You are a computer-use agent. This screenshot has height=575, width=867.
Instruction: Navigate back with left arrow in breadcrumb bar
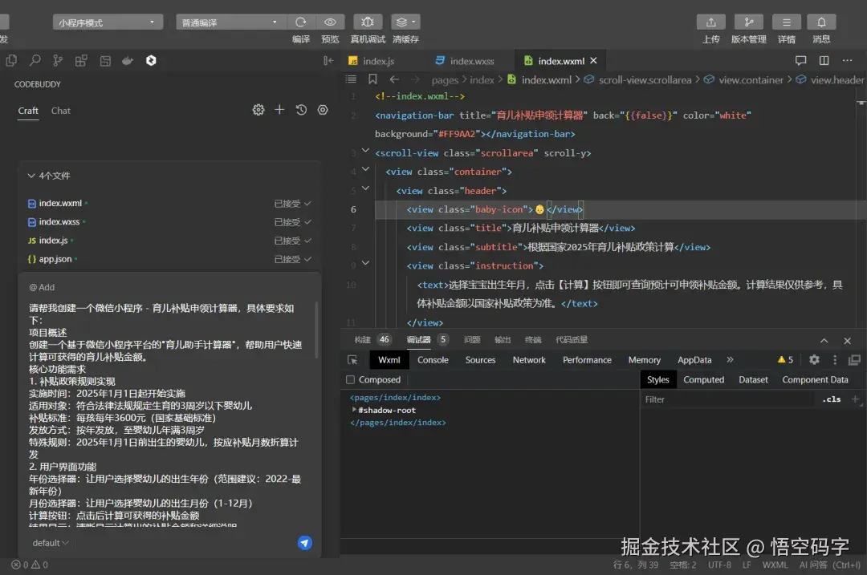pos(394,79)
